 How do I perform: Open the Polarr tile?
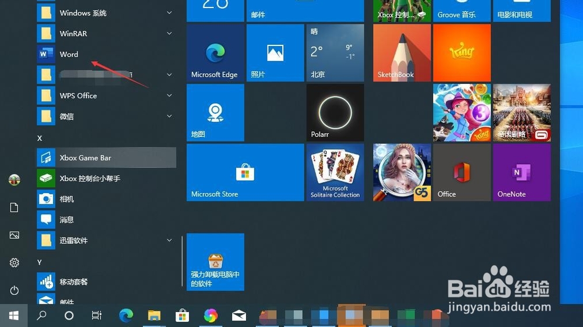pyautogui.click(x=335, y=112)
